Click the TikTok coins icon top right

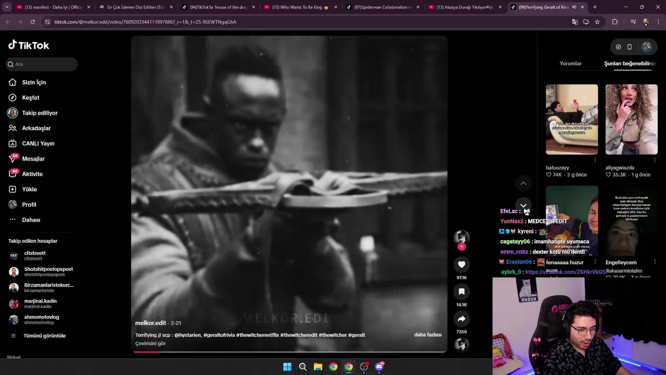pos(618,47)
